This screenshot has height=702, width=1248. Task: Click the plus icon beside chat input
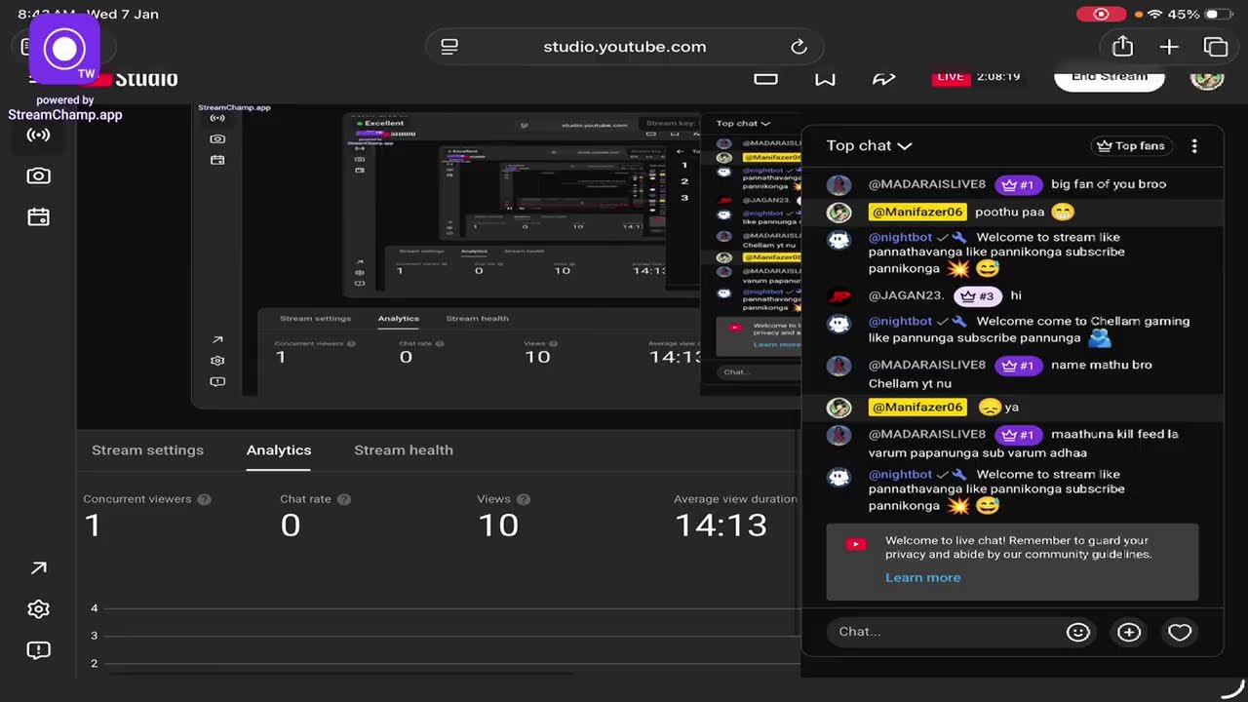[1129, 632]
